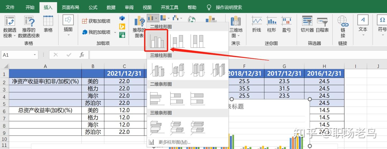
Task: Insert the 3-D clustered bar chart
Action: pyautogui.click(x=157, y=127)
